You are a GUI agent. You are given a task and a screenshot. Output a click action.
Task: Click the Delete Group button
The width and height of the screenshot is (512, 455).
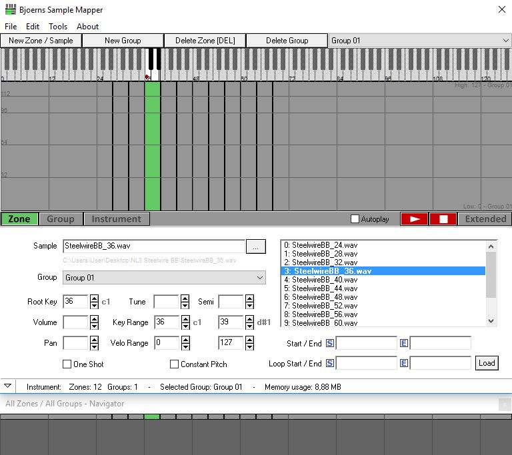287,41
